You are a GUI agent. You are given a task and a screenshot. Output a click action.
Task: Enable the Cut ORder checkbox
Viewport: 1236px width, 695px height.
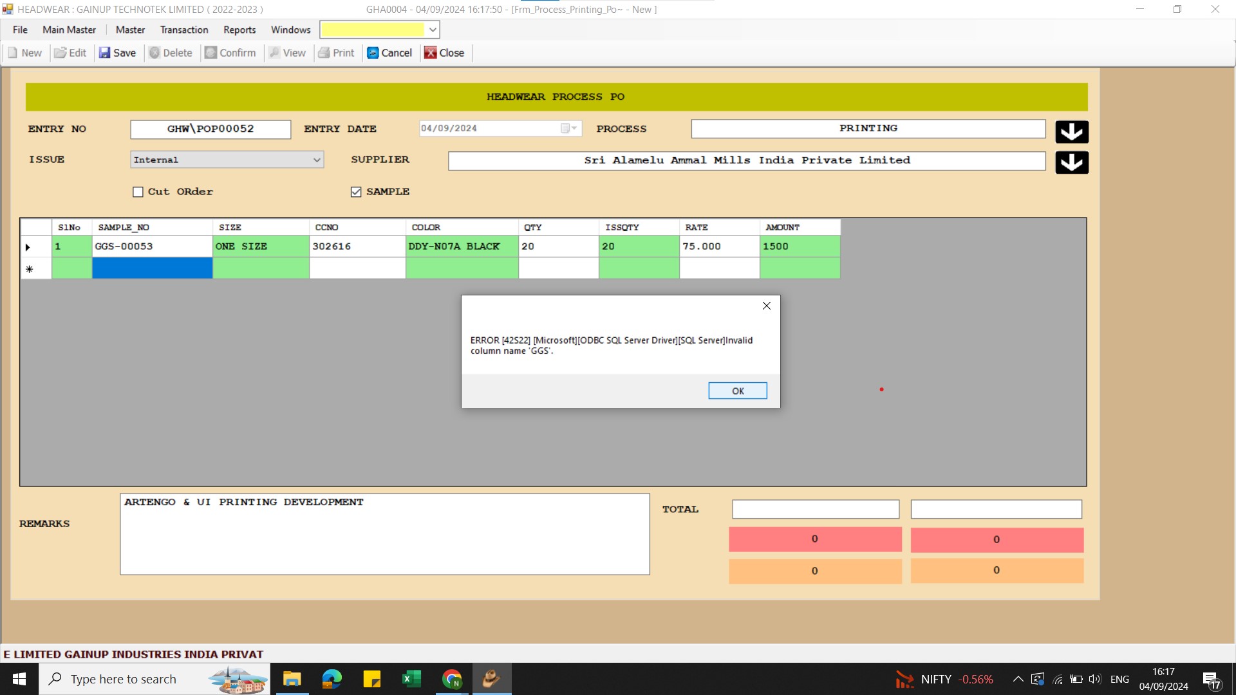[138, 192]
